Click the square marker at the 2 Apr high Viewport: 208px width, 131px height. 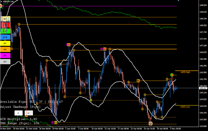(x=69, y=45)
